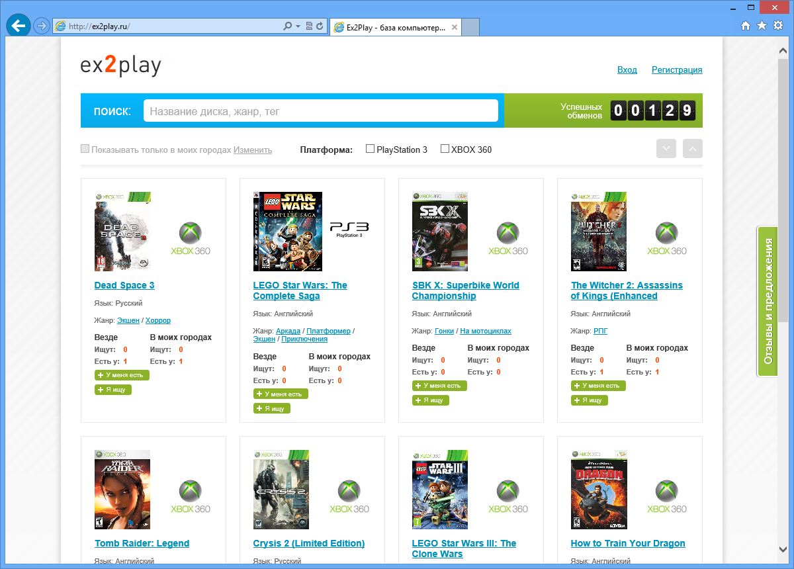794x569 pixels.
Task: Open The Witcher 2: Assassins of Kings link
Action: [627, 290]
